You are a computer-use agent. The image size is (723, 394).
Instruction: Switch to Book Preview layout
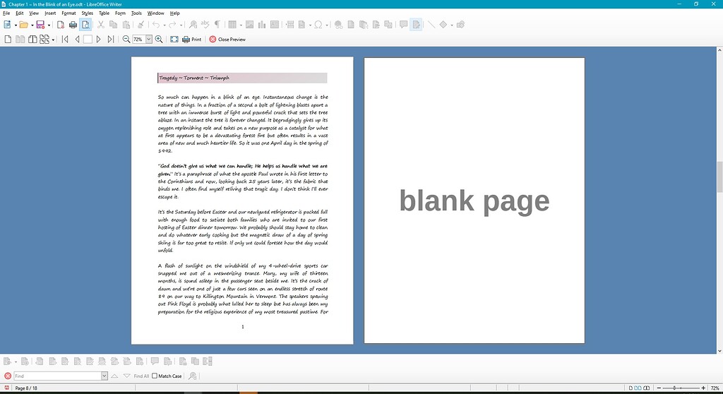point(32,40)
